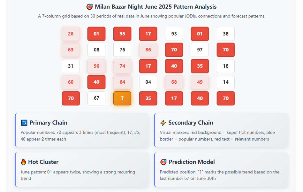Select the white cell showing 93
This screenshot has height=192, width=303.
coord(174,34)
